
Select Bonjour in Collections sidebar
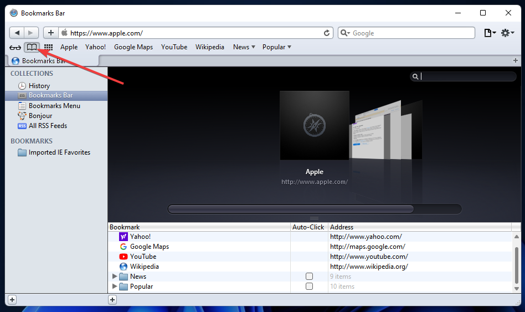coord(56,116)
